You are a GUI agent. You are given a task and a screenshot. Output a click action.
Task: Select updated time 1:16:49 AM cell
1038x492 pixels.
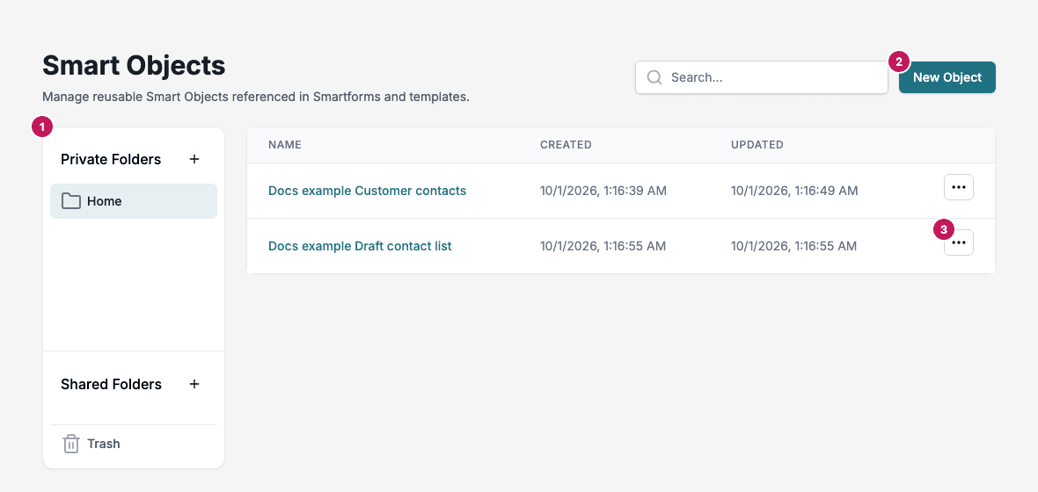click(x=794, y=191)
